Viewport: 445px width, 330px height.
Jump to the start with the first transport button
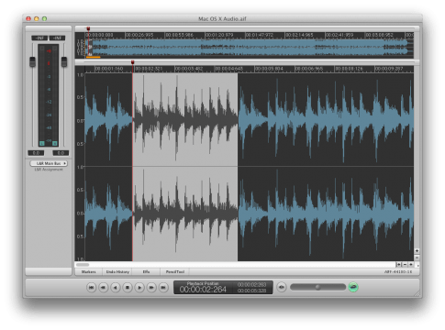point(91,288)
